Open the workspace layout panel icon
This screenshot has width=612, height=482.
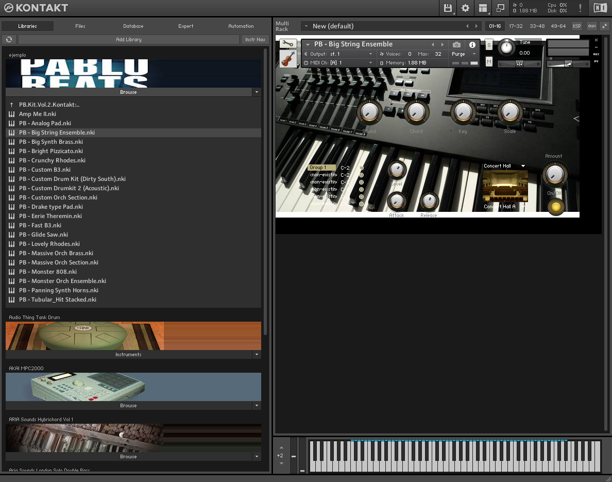pos(483,8)
